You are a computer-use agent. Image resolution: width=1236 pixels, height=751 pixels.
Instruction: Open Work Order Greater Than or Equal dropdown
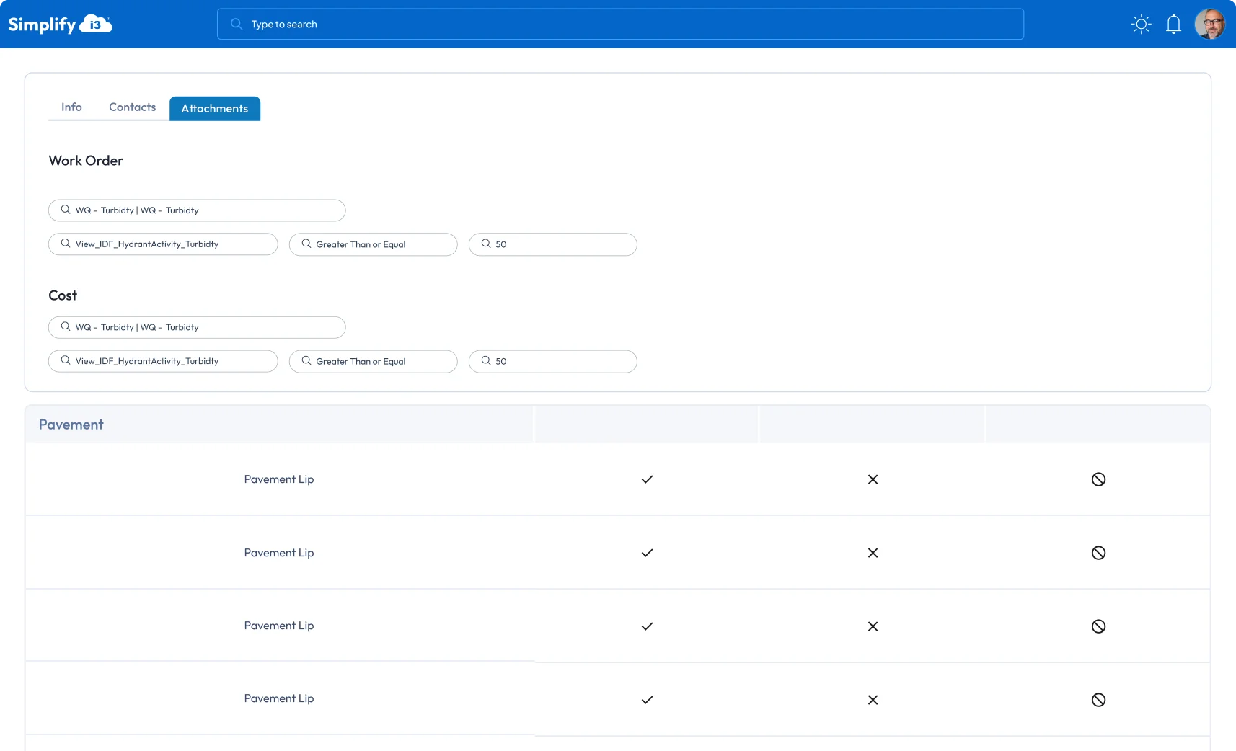tap(373, 244)
